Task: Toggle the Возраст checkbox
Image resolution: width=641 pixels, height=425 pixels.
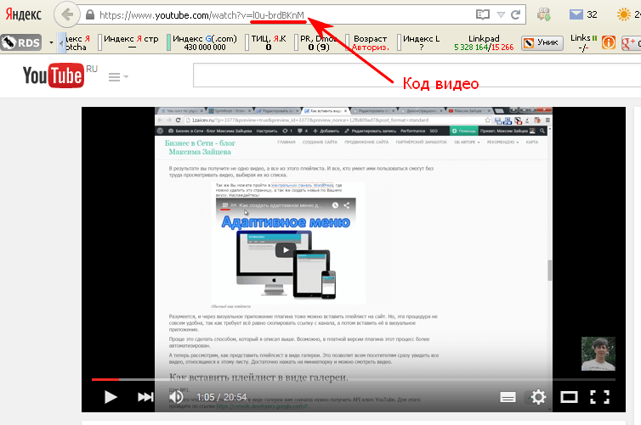Action: pos(348,42)
